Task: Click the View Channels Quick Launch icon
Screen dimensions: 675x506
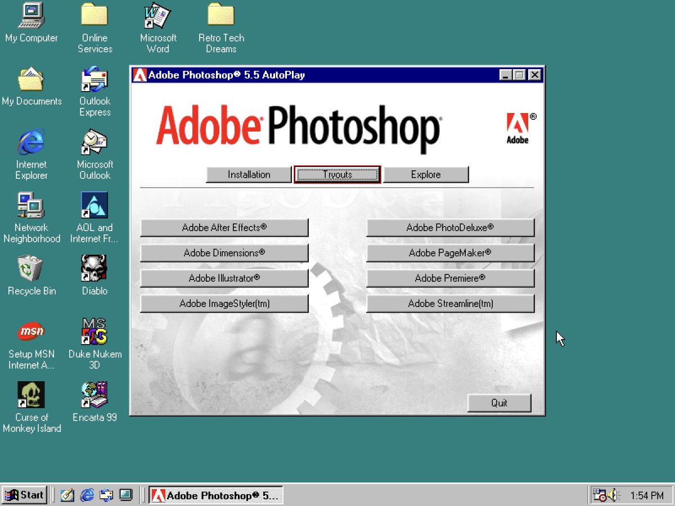Action: click(125, 495)
